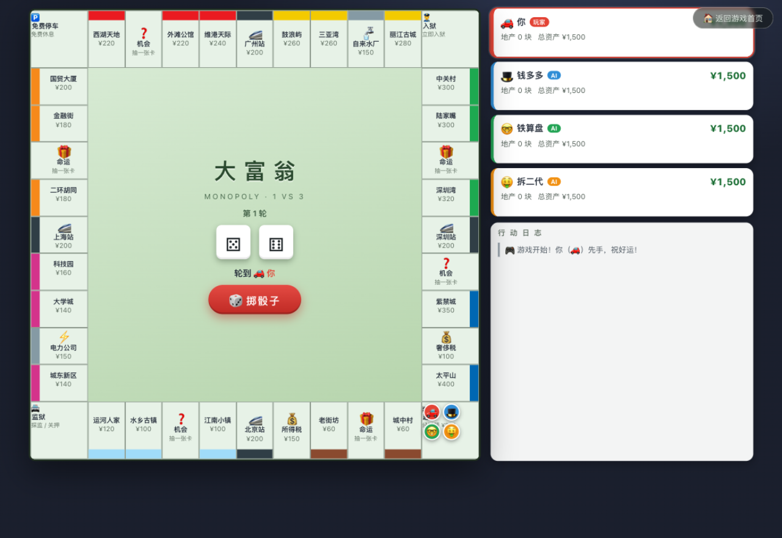Click the 监狱 jail corner tile
The width and height of the screenshot is (782, 538).
click(x=59, y=430)
